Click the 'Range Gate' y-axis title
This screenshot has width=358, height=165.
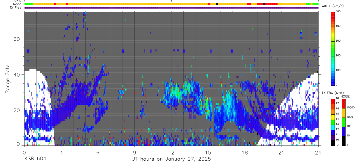[x=8, y=79]
